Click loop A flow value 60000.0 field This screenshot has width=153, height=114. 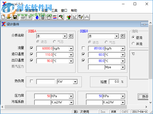pyautogui.click(x=45, y=48)
